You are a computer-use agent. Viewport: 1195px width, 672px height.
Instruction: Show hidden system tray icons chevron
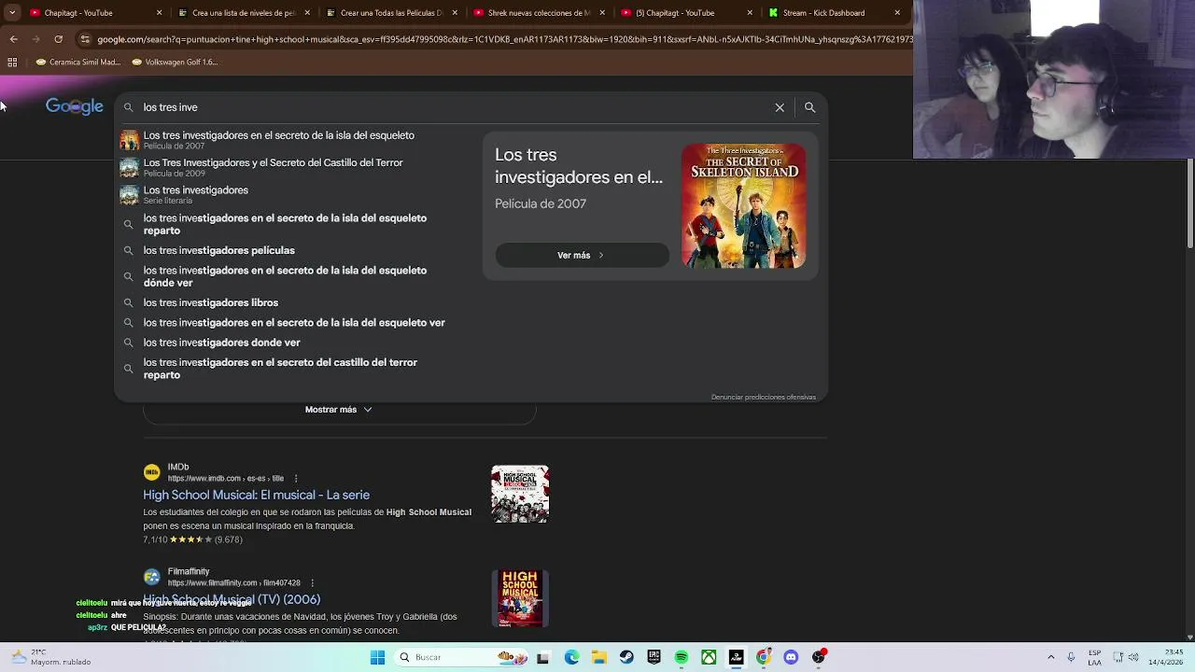(1050, 657)
